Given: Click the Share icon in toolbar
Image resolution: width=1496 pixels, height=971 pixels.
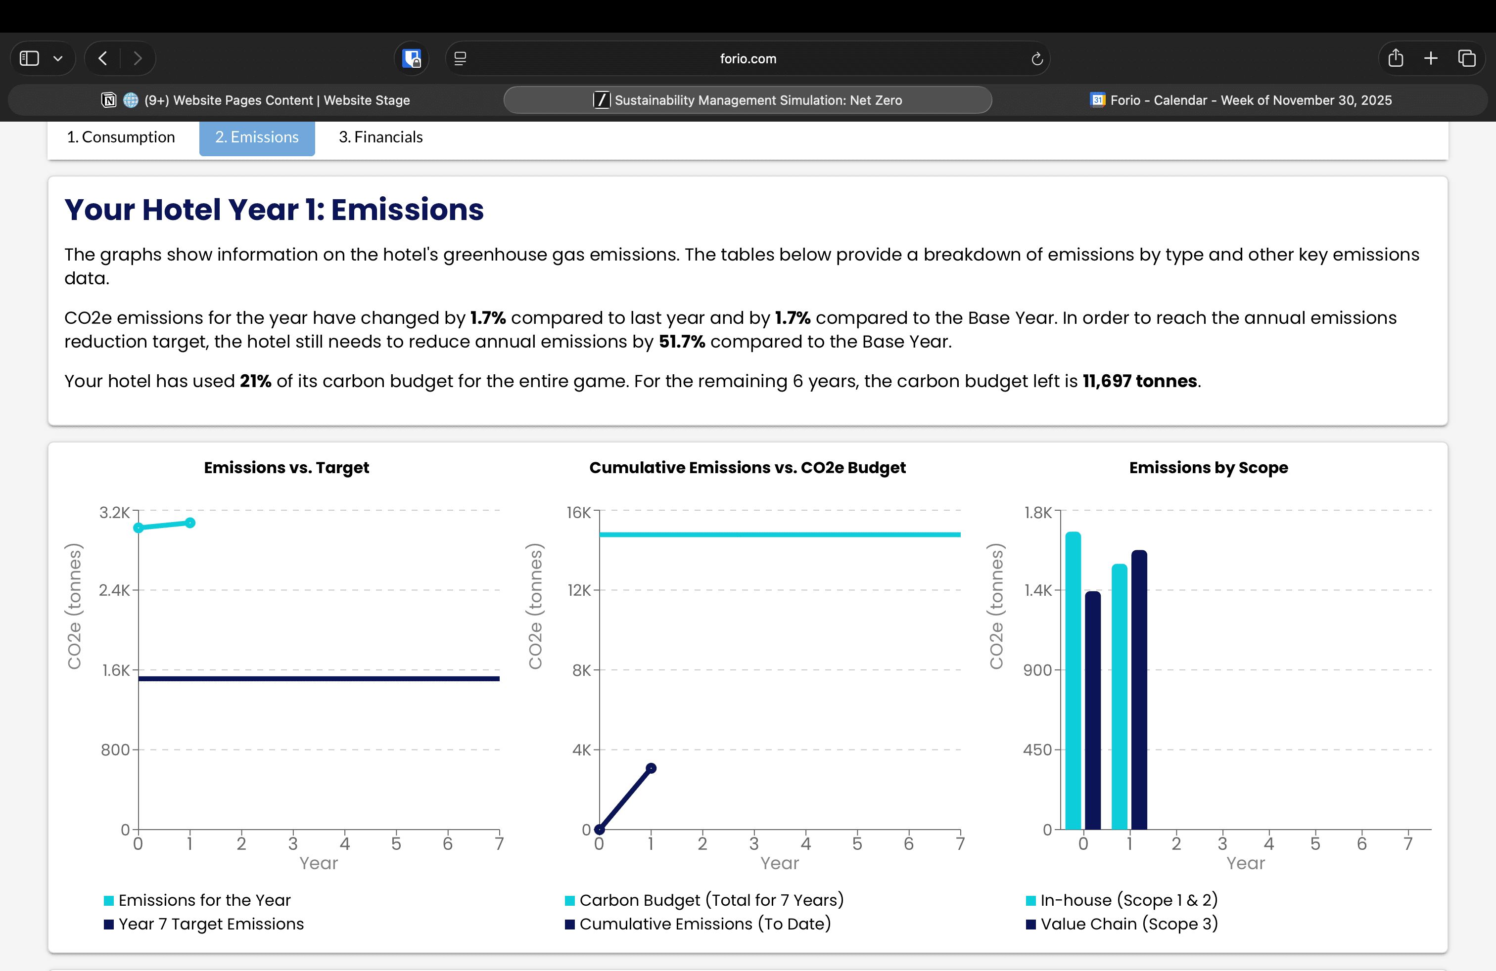Looking at the screenshot, I should (x=1396, y=58).
